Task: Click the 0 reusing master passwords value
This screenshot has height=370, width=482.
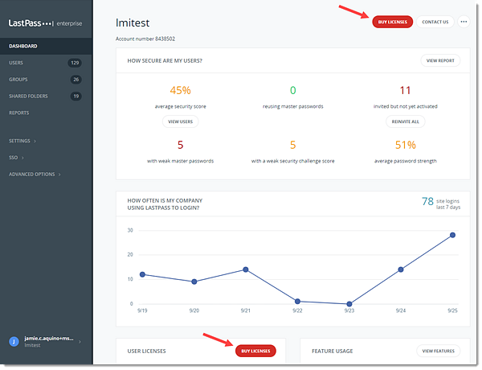Action: [293, 91]
